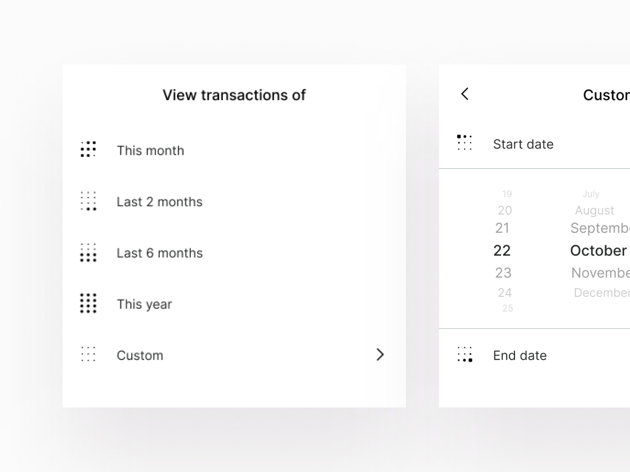Viewport: 630px width, 472px height.
Task: Select day 23 in date picker
Action: tap(503, 273)
